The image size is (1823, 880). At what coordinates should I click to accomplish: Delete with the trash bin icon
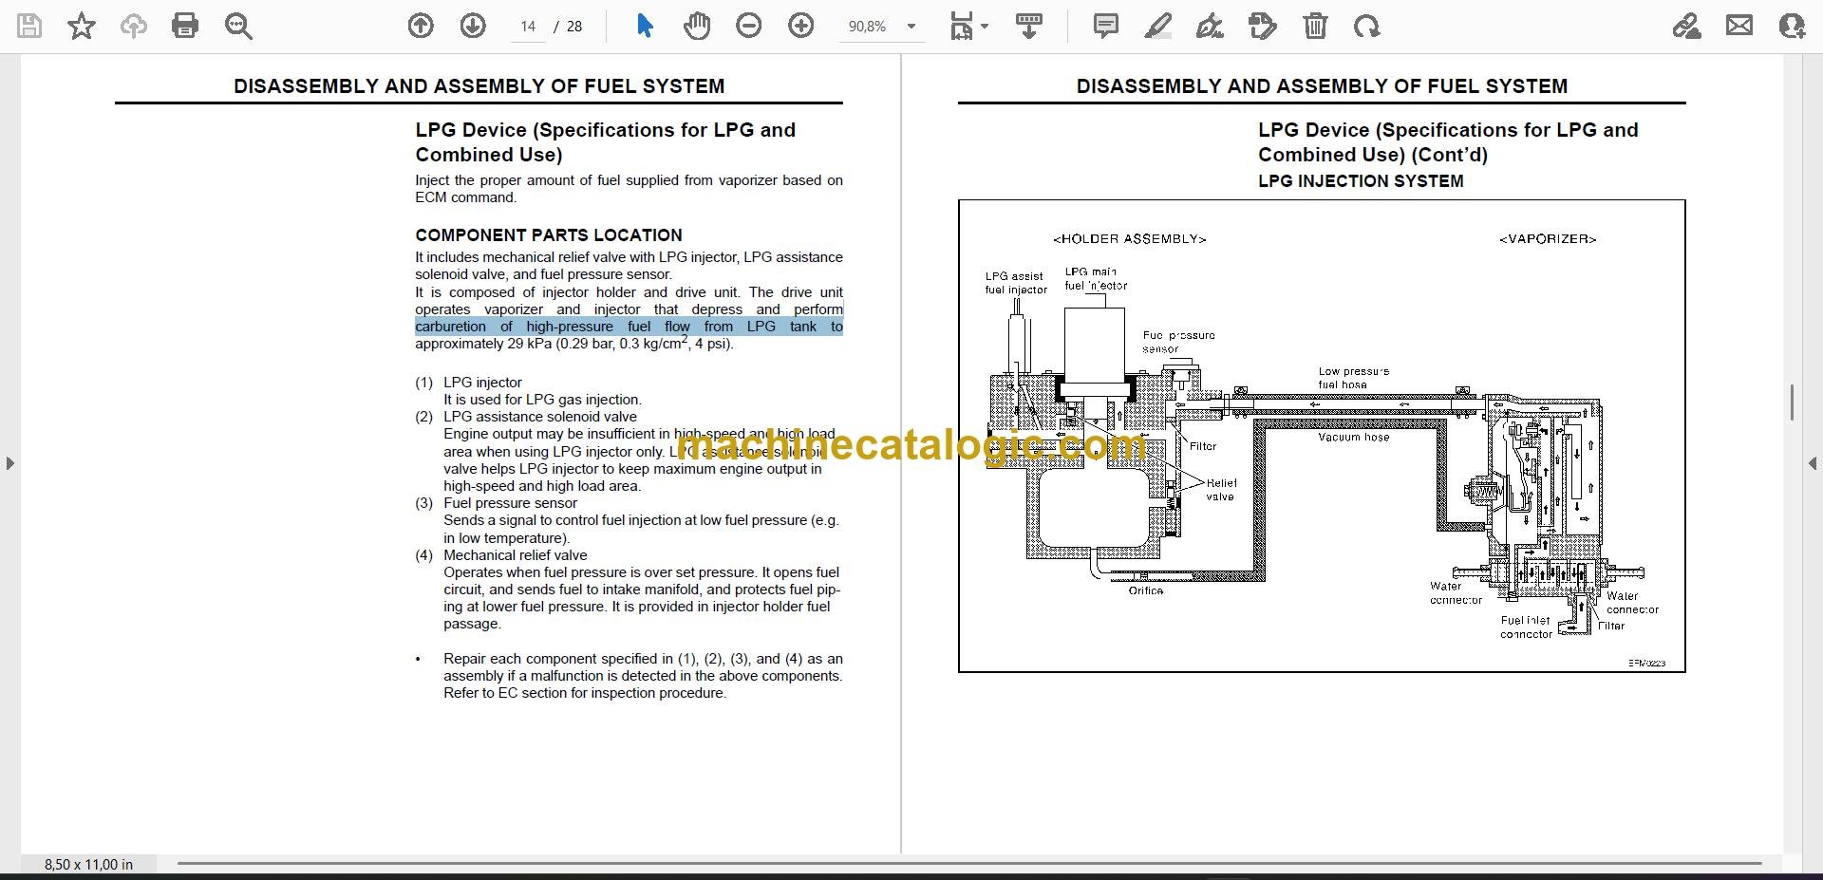1315,26
